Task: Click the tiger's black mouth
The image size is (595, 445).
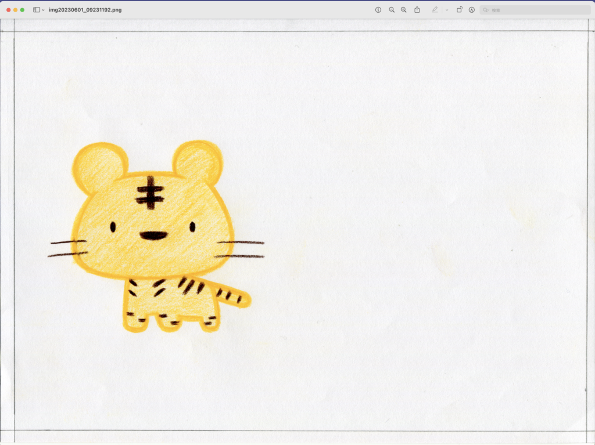Action: tap(153, 236)
